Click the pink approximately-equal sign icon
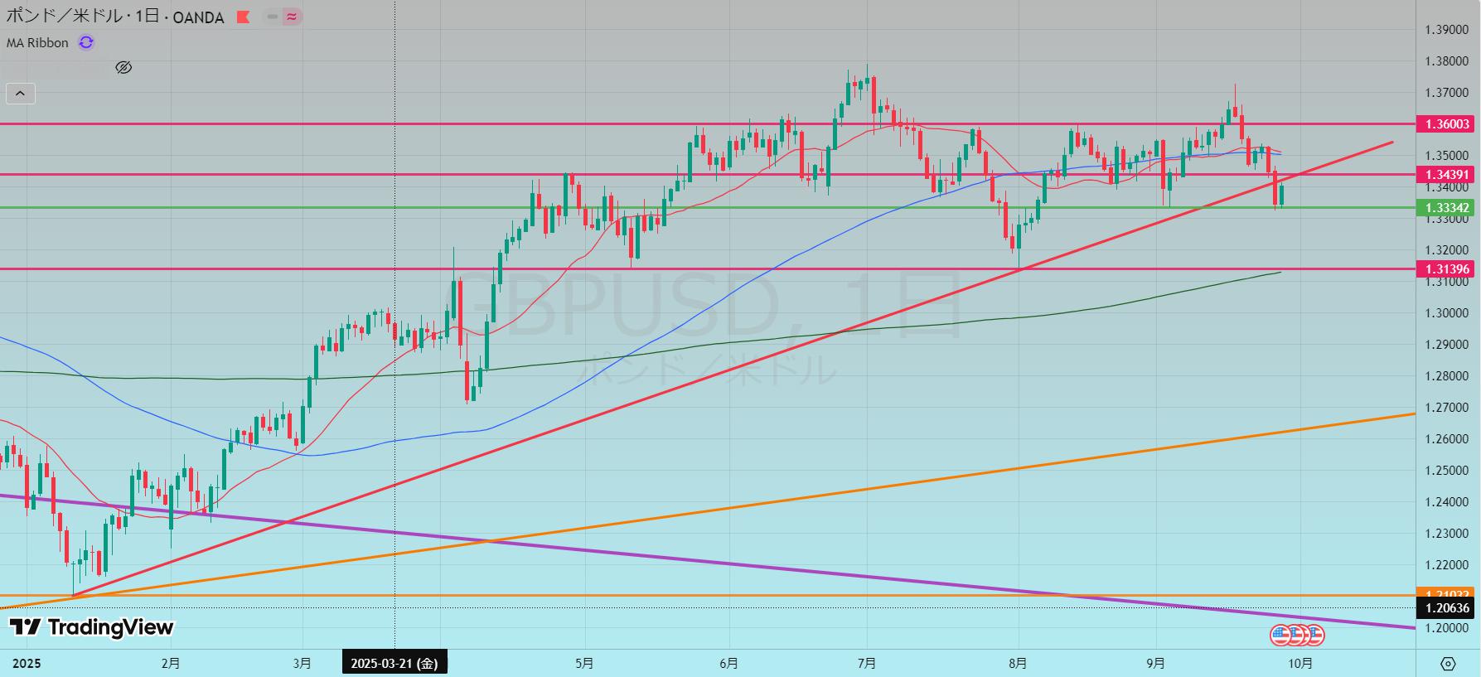 click(291, 17)
